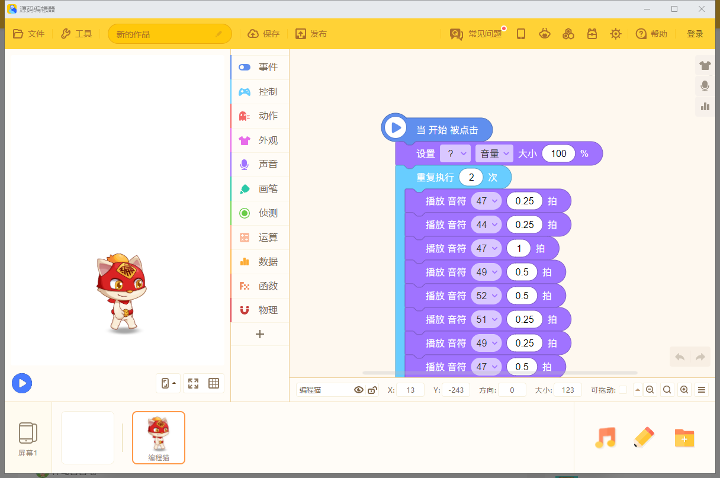Publish the project with 发布

point(311,34)
